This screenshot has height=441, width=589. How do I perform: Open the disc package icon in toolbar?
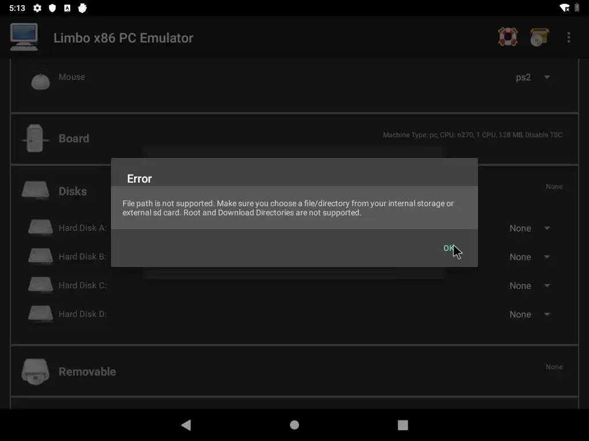coord(540,37)
